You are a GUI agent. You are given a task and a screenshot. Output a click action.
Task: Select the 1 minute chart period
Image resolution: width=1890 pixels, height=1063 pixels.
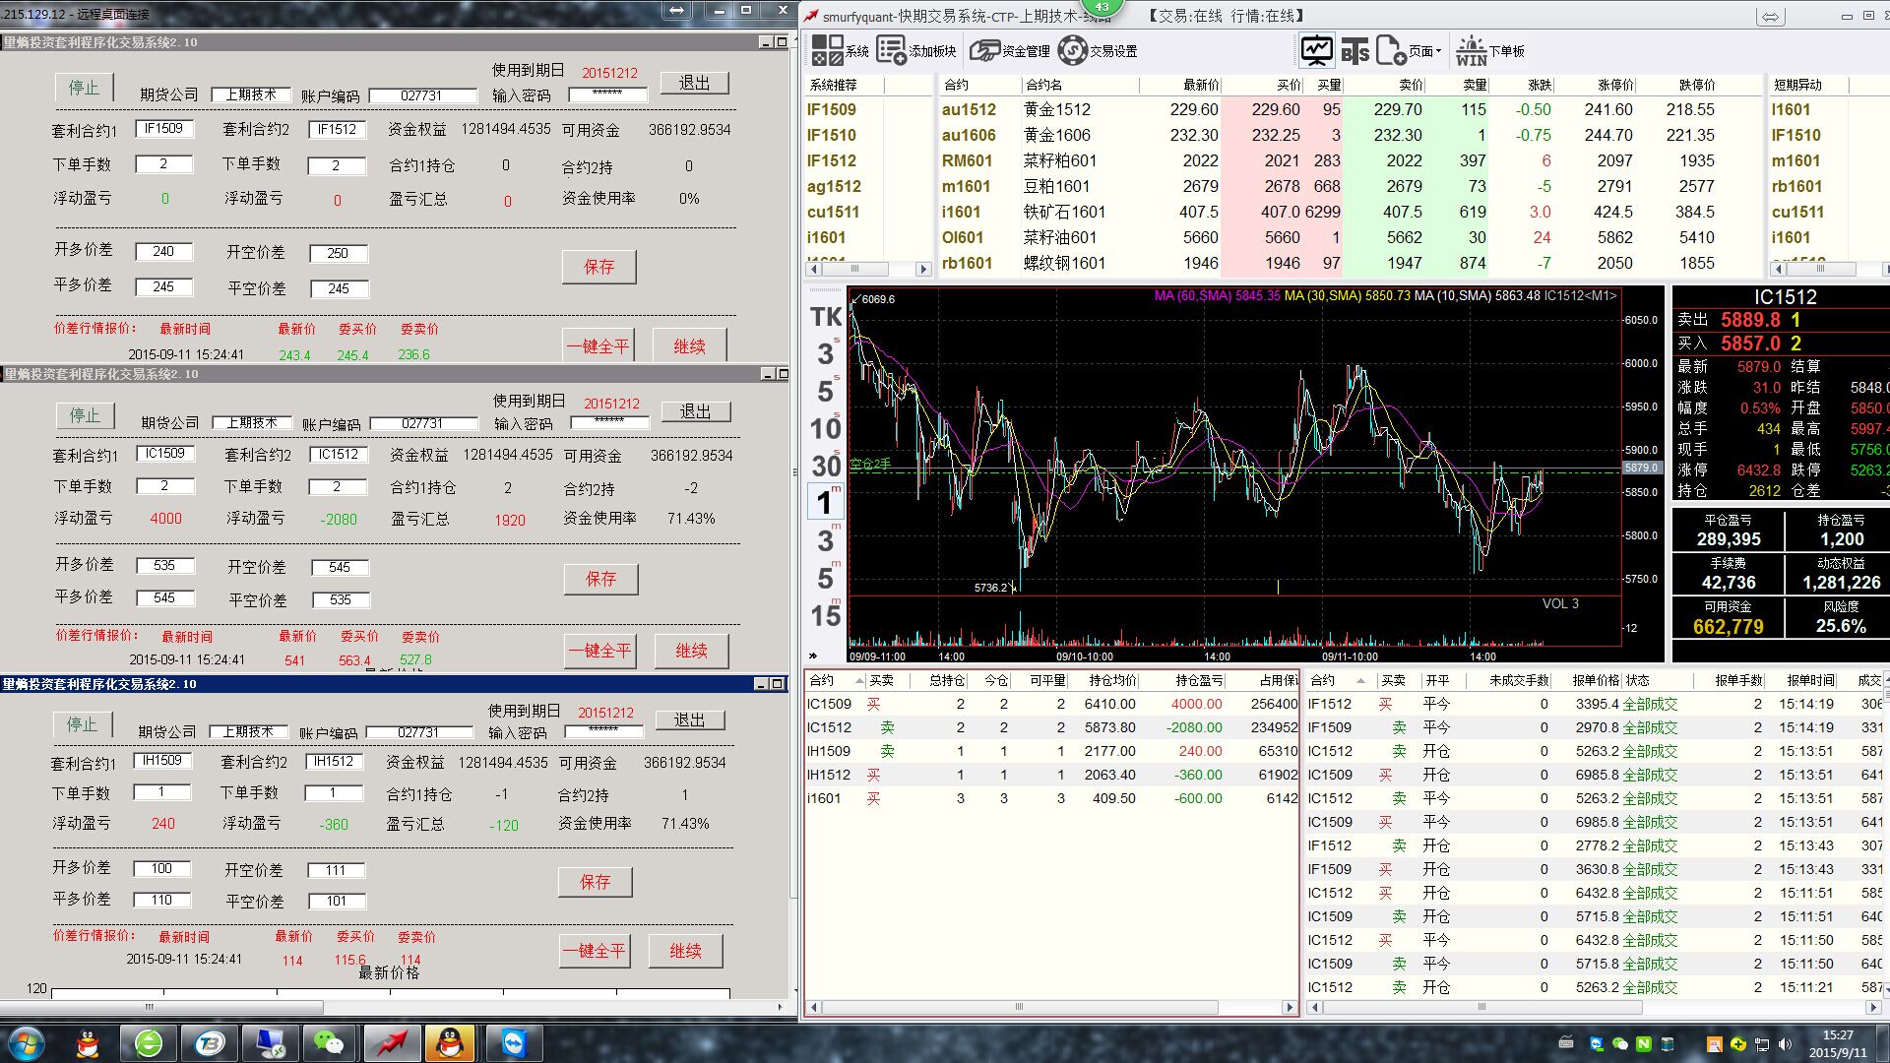[x=825, y=502]
